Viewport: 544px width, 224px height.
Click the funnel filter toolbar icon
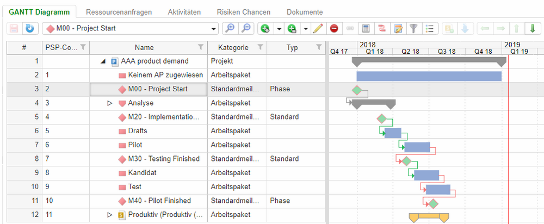click(414, 28)
